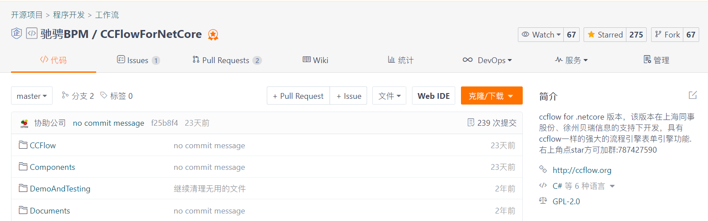This screenshot has width=708, height=221.
Task: Click the 协助公司 author name
Action: 50,123
